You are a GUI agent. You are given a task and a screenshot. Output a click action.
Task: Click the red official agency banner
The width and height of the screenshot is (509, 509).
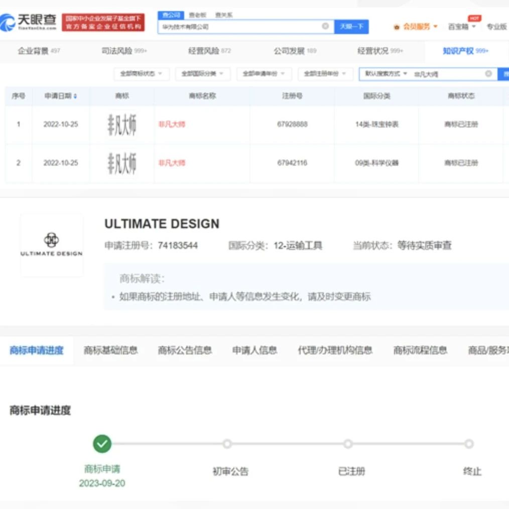point(103,23)
